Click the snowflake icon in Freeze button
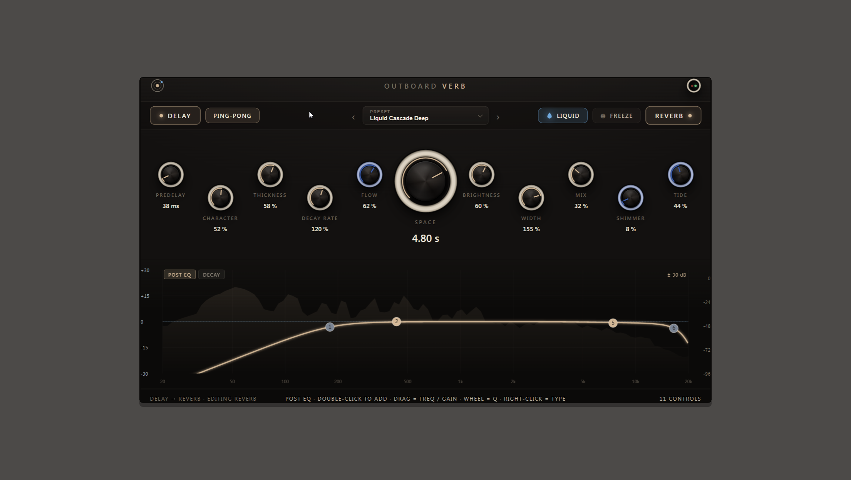 click(603, 116)
